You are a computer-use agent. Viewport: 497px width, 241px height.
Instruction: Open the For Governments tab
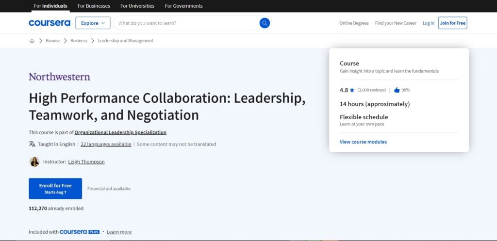(x=183, y=6)
